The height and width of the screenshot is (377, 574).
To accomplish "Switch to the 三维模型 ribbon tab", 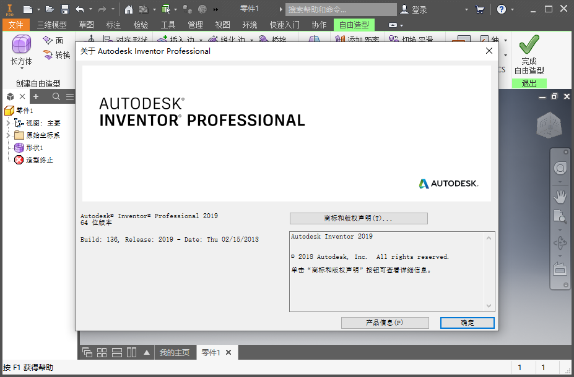I will pos(51,25).
